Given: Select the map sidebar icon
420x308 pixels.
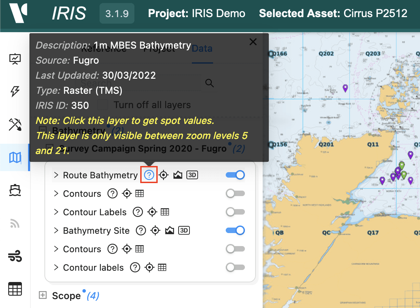Looking at the screenshot, I should coord(15,157).
